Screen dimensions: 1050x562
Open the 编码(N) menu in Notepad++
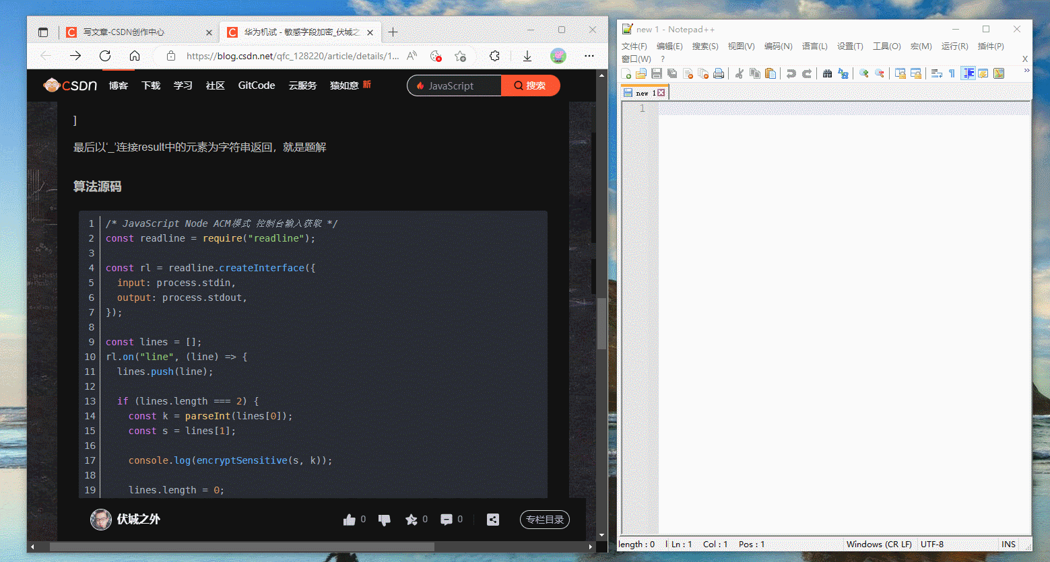[778, 46]
